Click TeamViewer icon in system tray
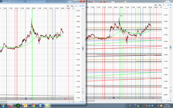The image size is (173, 108). coord(152,106)
